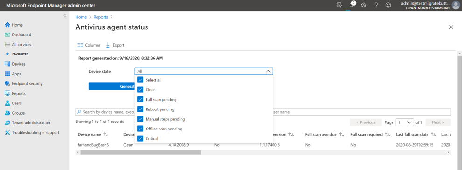Open the help question mark icon
The width and height of the screenshot is (462, 170).
[376, 5]
